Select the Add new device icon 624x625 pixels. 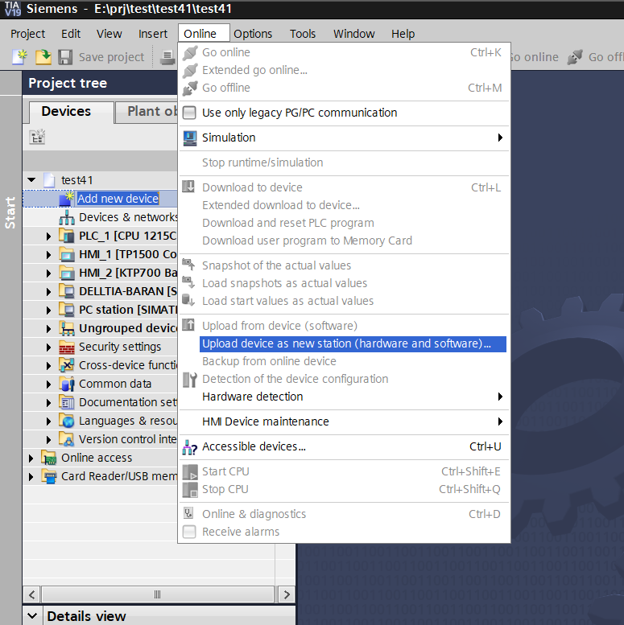(x=67, y=198)
